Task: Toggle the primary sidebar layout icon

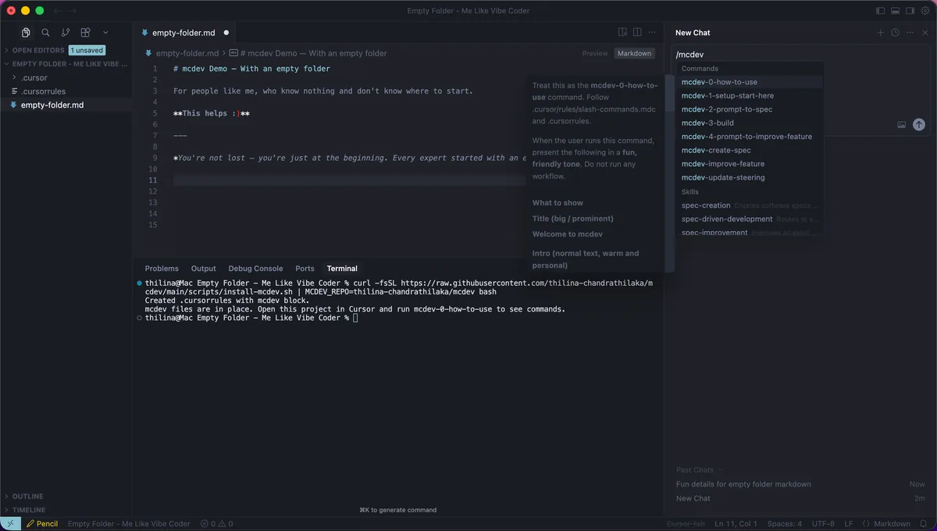Action: (881, 11)
